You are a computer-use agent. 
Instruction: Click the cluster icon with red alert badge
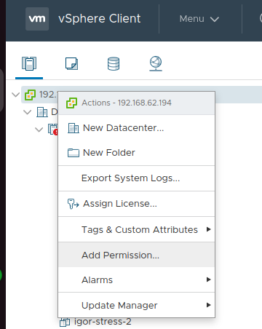click(x=53, y=130)
